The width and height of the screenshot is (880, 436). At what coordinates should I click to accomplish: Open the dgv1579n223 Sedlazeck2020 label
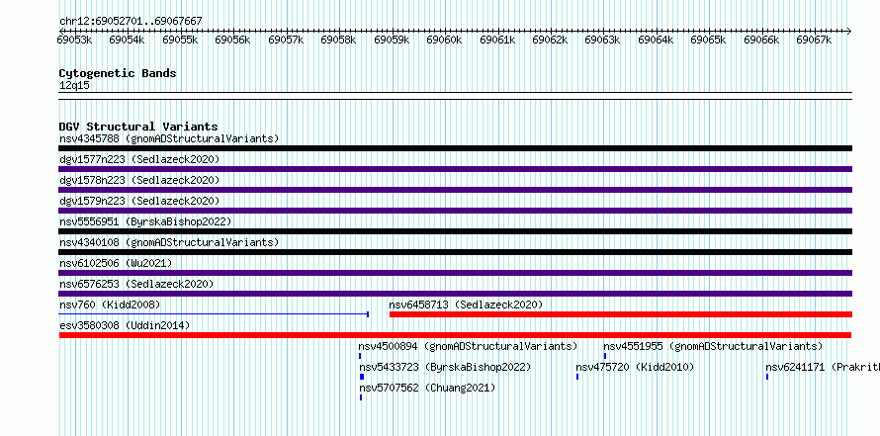coord(139,201)
